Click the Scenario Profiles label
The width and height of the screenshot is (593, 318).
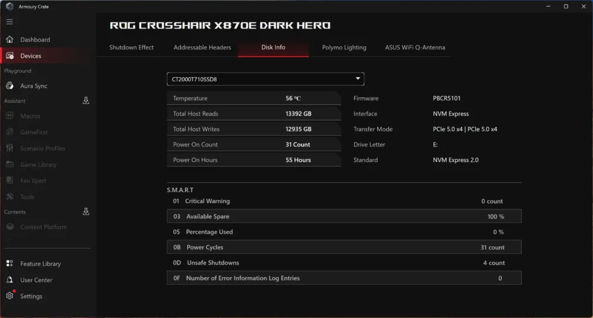(x=43, y=148)
